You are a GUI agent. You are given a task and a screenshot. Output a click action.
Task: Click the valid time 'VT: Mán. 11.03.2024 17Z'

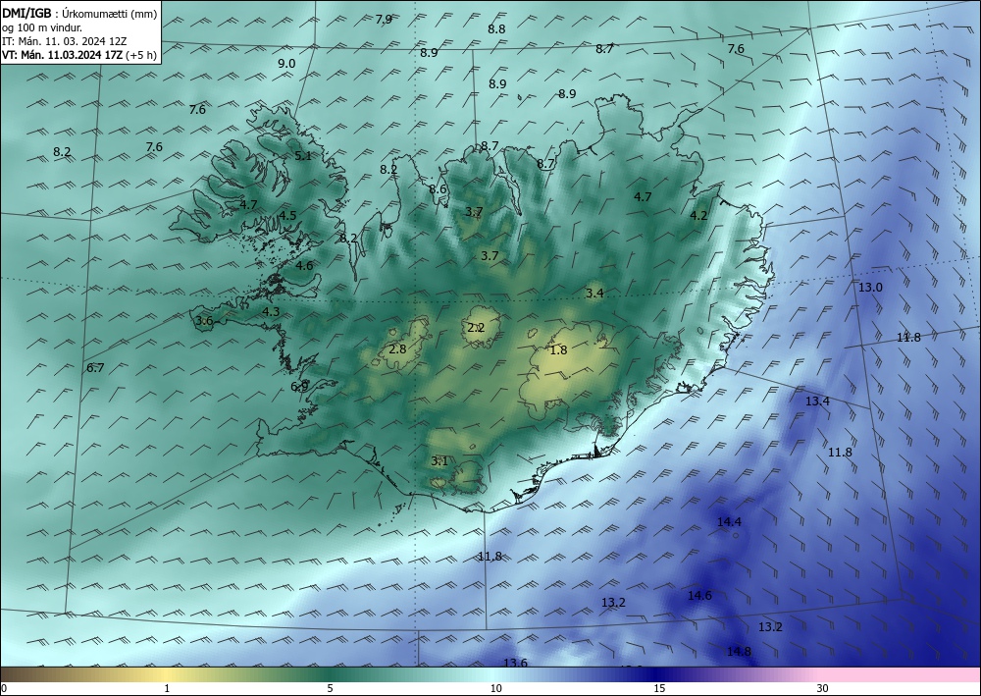click(63, 55)
